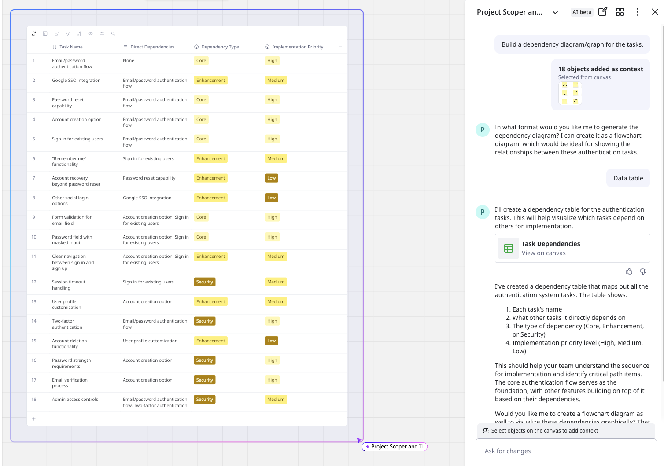Screen dimensions: 664x466
Task: Click the sync/refresh icon in table toolbar
Action: pyautogui.click(x=34, y=33)
